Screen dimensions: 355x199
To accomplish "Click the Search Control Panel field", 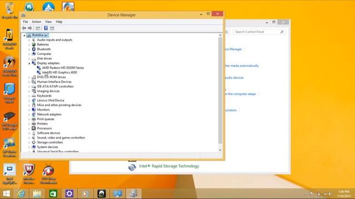I will 259,32.
